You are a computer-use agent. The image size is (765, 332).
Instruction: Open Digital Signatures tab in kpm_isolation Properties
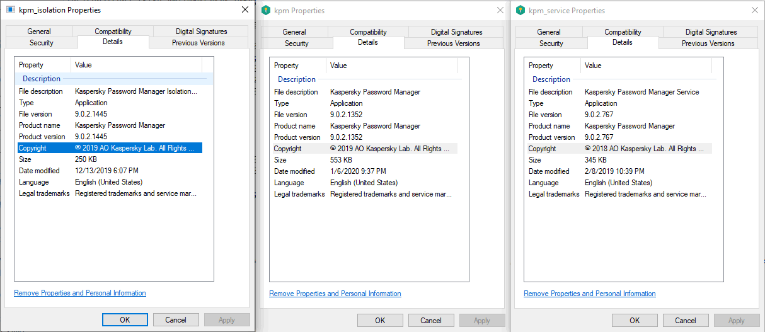coord(202,31)
